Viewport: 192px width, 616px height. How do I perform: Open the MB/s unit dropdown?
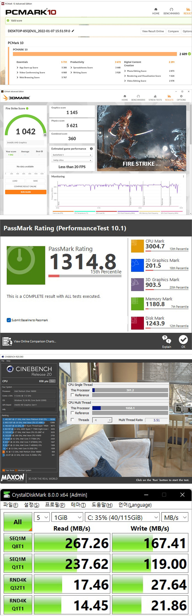click(175, 518)
